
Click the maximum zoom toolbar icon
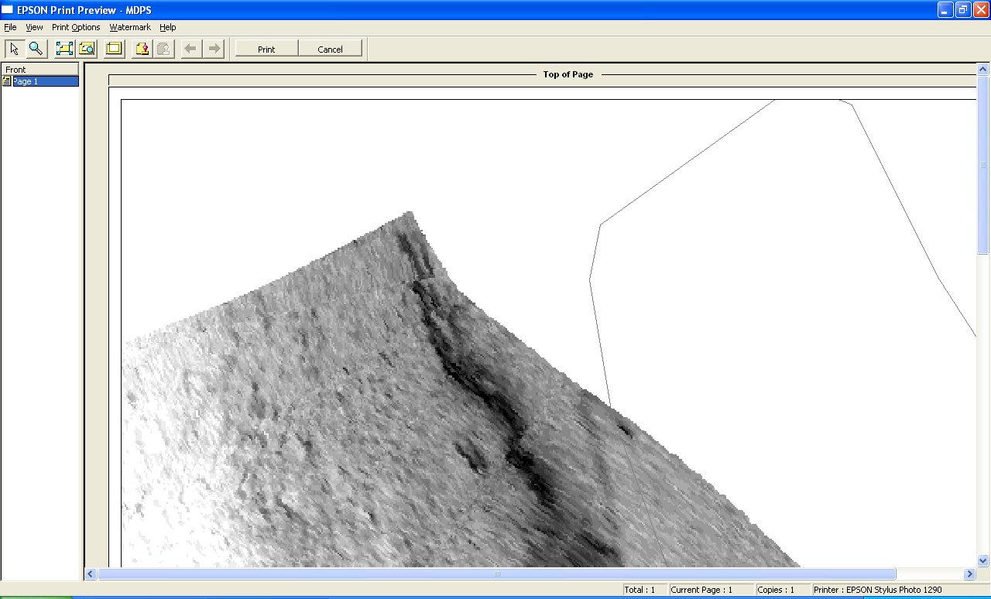coord(87,49)
